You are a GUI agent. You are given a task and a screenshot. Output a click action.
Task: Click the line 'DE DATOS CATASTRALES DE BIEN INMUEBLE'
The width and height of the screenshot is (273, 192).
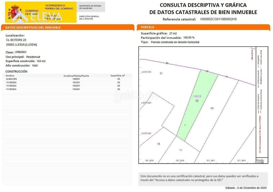(x=203, y=12)
